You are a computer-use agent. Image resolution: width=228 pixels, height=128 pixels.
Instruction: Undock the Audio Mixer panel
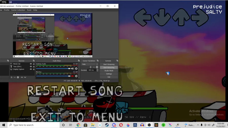coord(79,61)
